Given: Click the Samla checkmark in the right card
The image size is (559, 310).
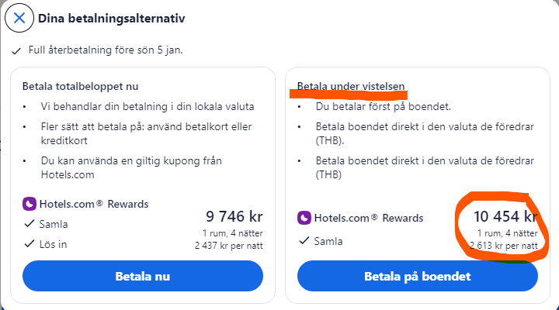Looking at the screenshot, I should click(x=304, y=241).
